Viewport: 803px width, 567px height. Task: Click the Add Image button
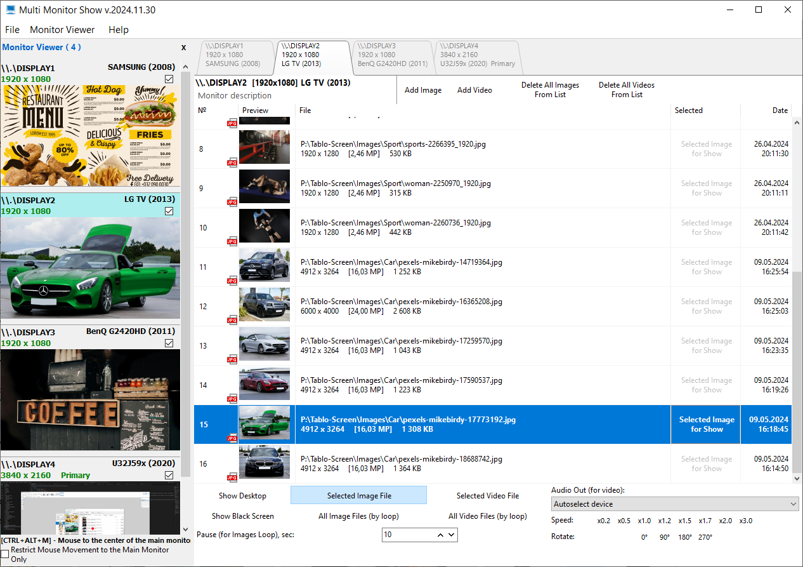click(x=423, y=90)
